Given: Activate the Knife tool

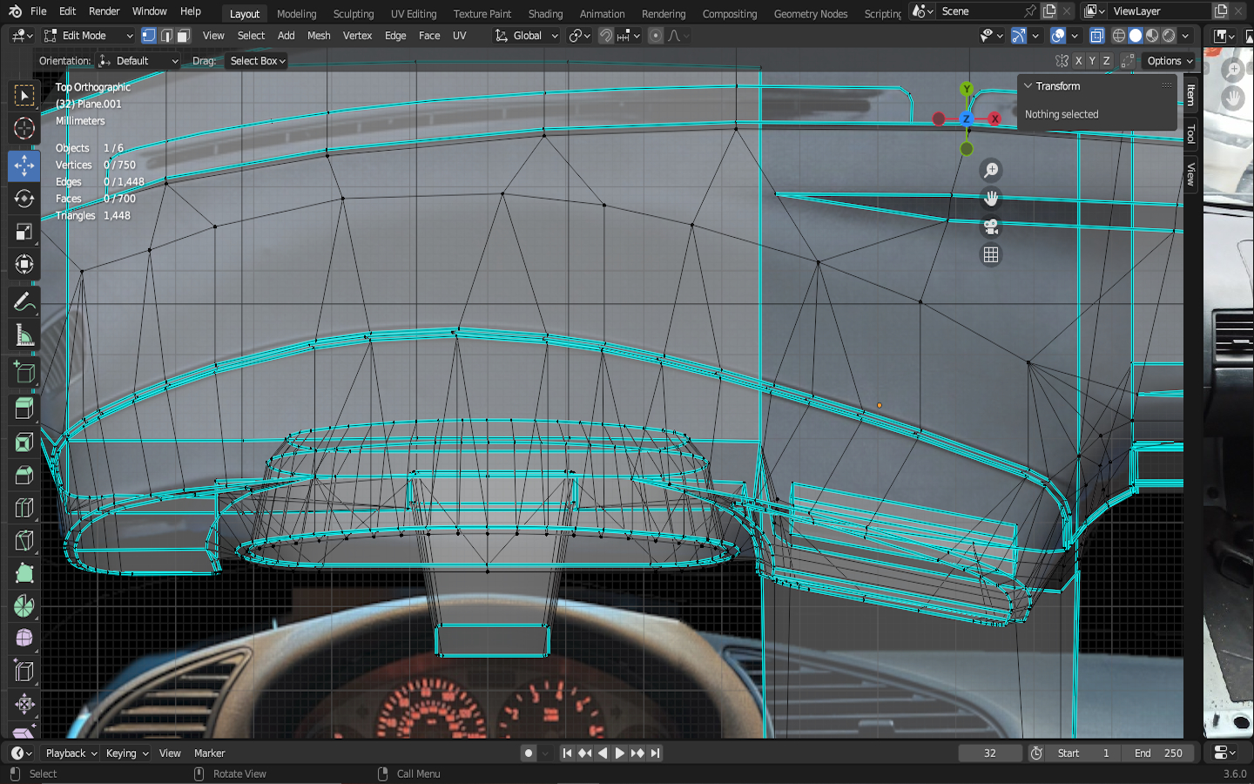Looking at the screenshot, I should (24, 540).
